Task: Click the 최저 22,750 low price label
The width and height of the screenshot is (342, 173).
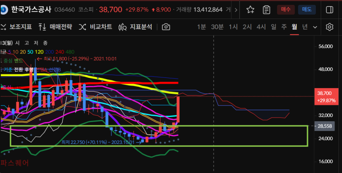Action: (102, 142)
